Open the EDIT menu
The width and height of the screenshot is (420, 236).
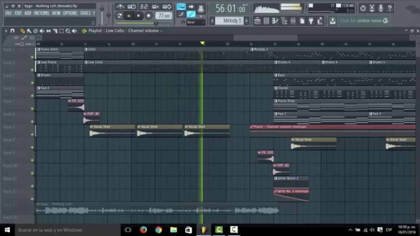pos(18,13)
